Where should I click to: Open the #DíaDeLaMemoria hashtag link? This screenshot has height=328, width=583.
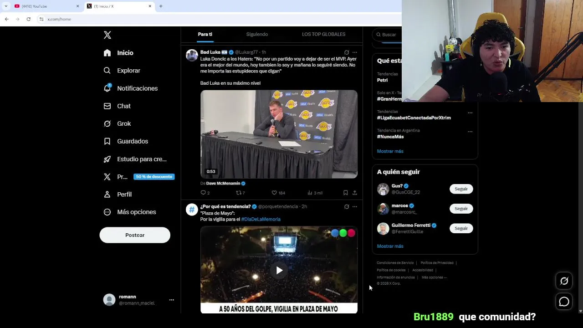click(261, 219)
